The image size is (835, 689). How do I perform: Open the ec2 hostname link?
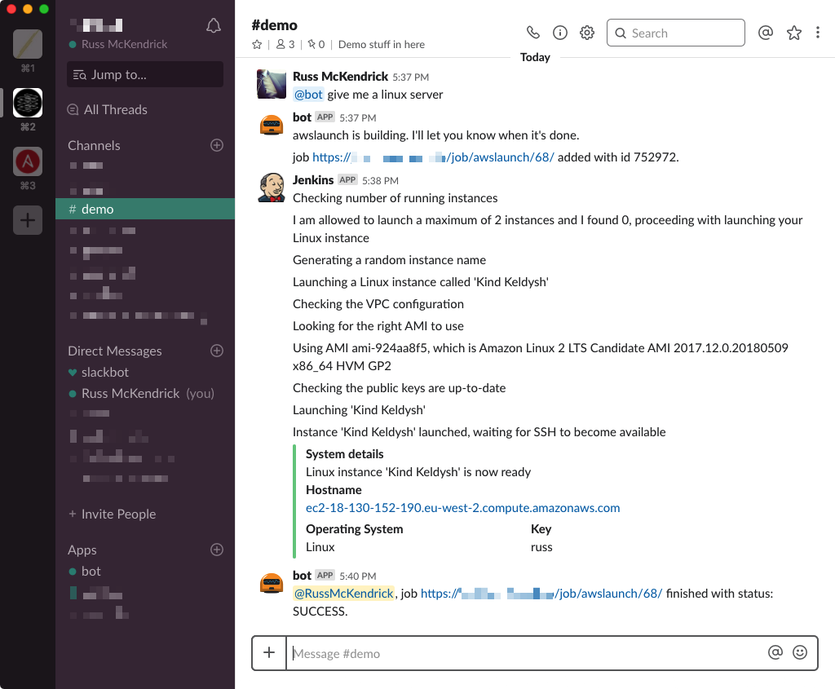463,508
